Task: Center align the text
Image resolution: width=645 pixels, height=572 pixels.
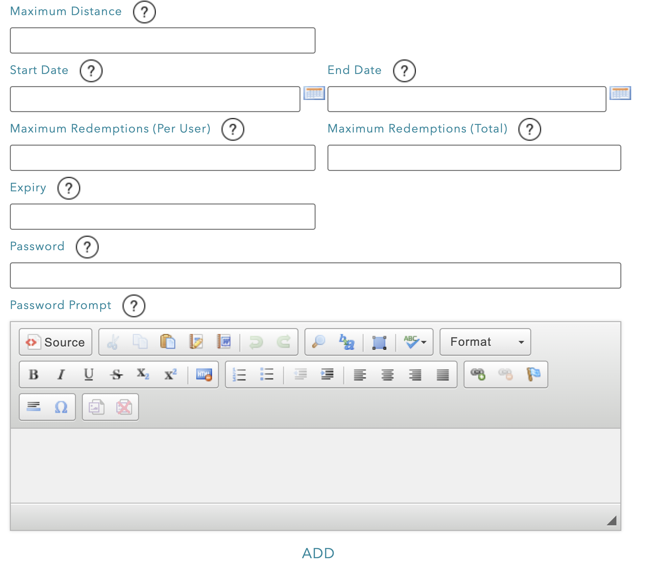Action: 388,374
